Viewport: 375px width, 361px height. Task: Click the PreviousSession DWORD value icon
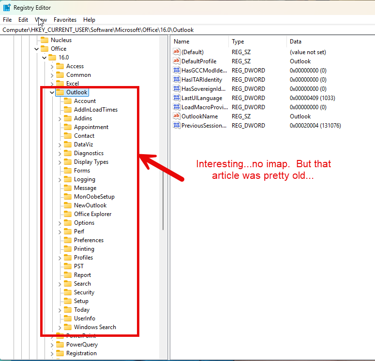coord(177,125)
